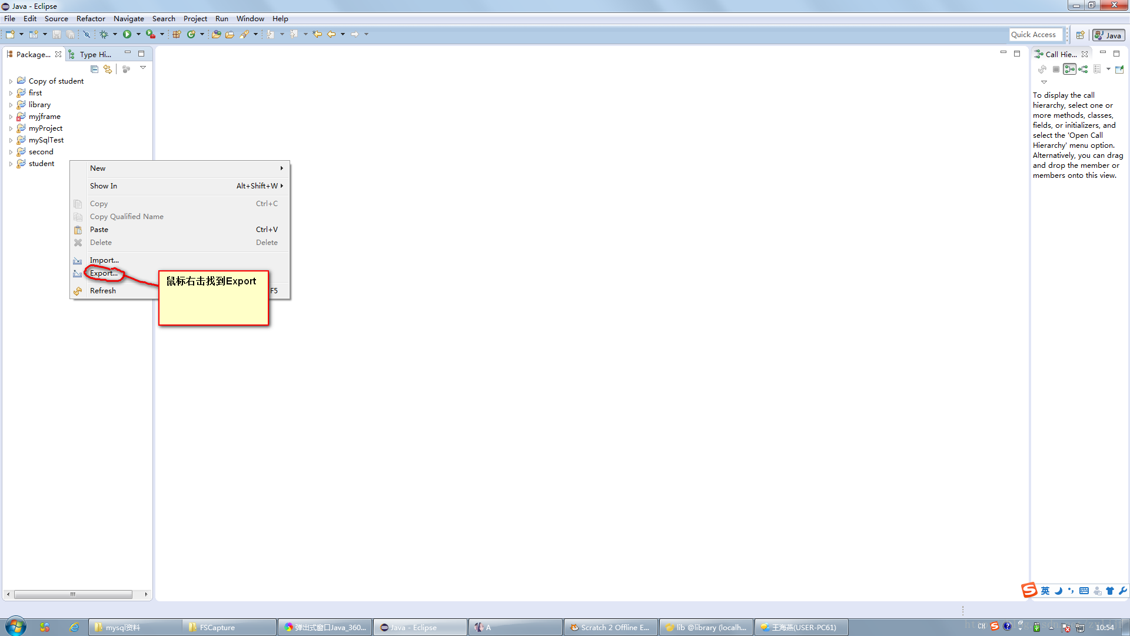This screenshot has width=1130, height=636.
Task: Expand the 'Copy of student' project
Action: click(x=11, y=81)
